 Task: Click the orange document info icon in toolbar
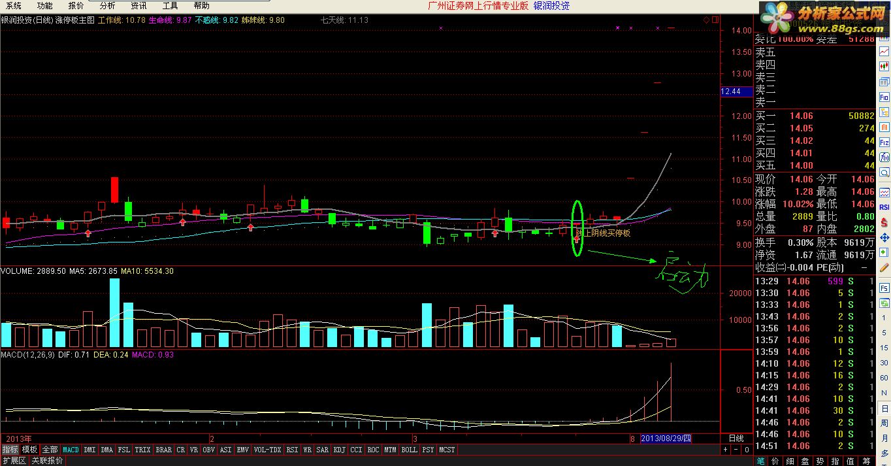tap(884, 127)
